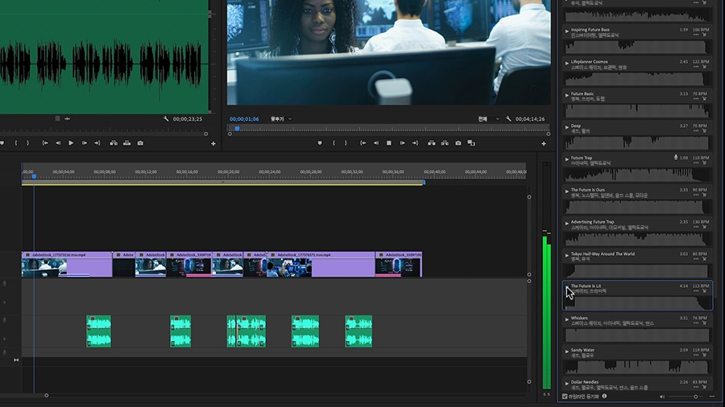725x407 pixels.
Task: Open the playback resolution dropdown
Action: (488, 119)
